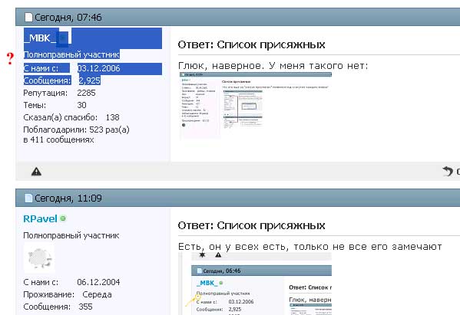Click the report warning triangle under _MBK_ post
The height and width of the screenshot is (315, 460).
[x=36, y=171]
